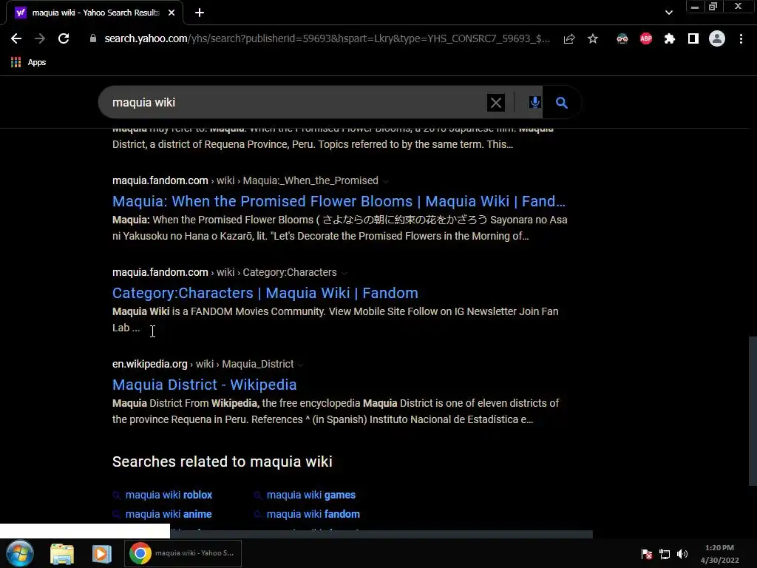Bookmark this page with star icon
Viewport: 757px width, 568px height.
coord(593,38)
